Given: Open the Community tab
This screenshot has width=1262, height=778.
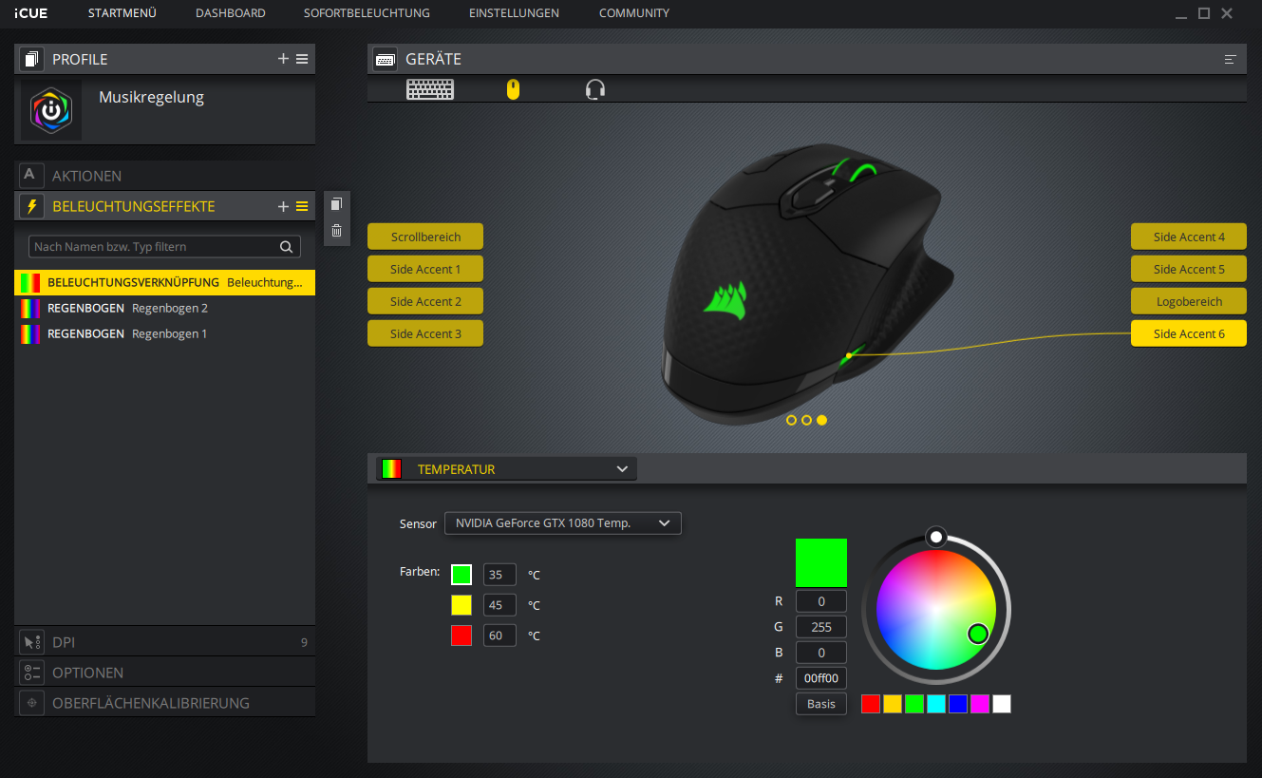Looking at the screenshot, I should [634, 13].
